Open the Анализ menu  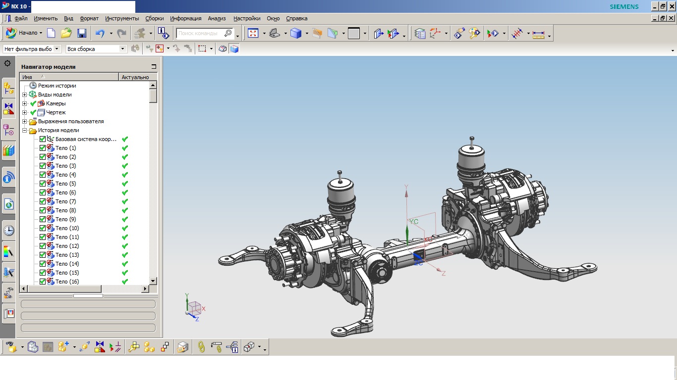tap(217, 18)
